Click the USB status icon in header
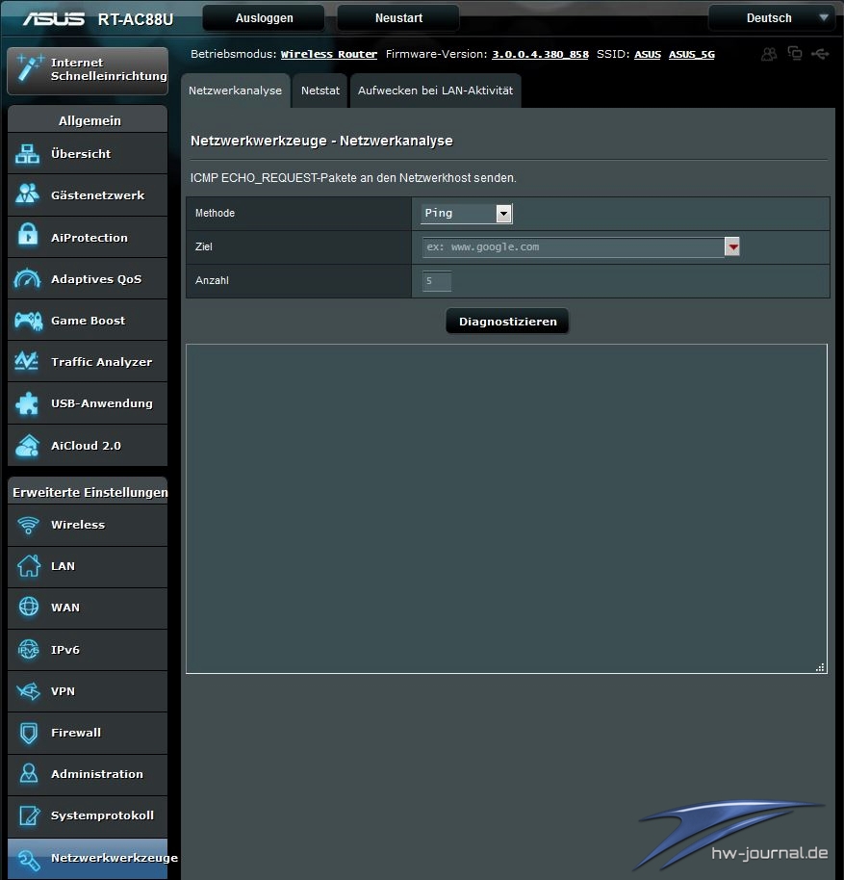 (x=821, y=54)
